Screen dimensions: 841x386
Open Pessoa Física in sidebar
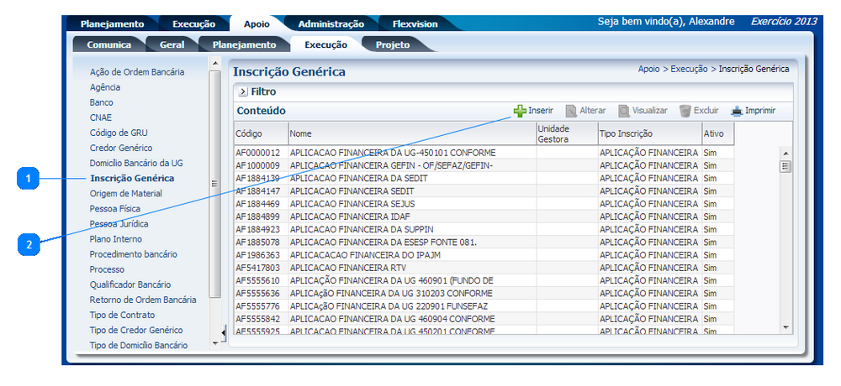tap(115, 209)
